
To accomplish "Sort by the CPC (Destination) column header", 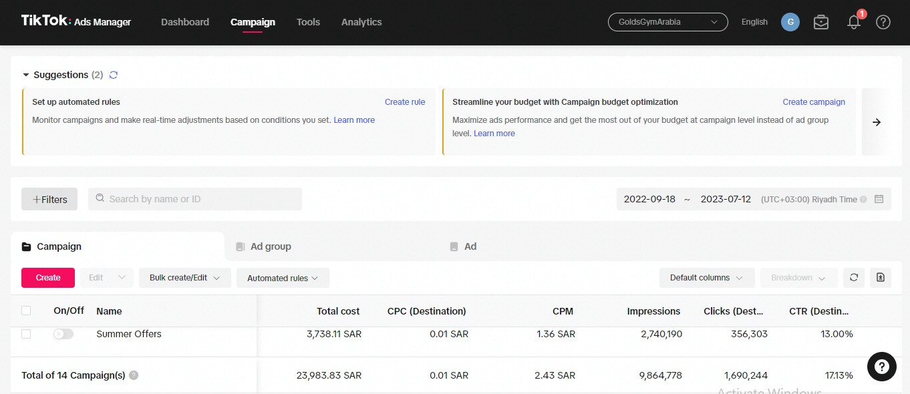I will coord(427,311).
